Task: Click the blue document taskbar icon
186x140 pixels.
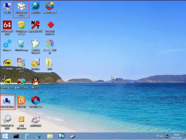Action: [27, 136]
